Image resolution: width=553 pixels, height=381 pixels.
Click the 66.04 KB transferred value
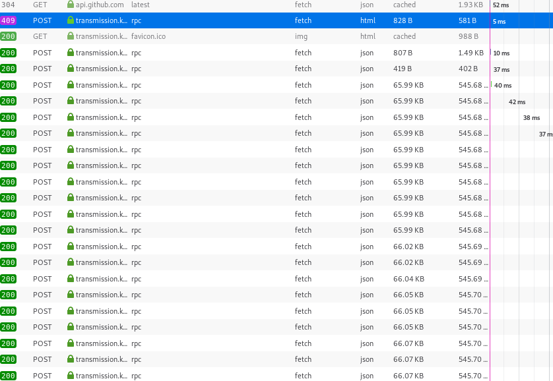coord(408,279)
